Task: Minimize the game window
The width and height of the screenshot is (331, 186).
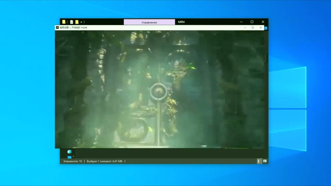Action: [245, 27]
